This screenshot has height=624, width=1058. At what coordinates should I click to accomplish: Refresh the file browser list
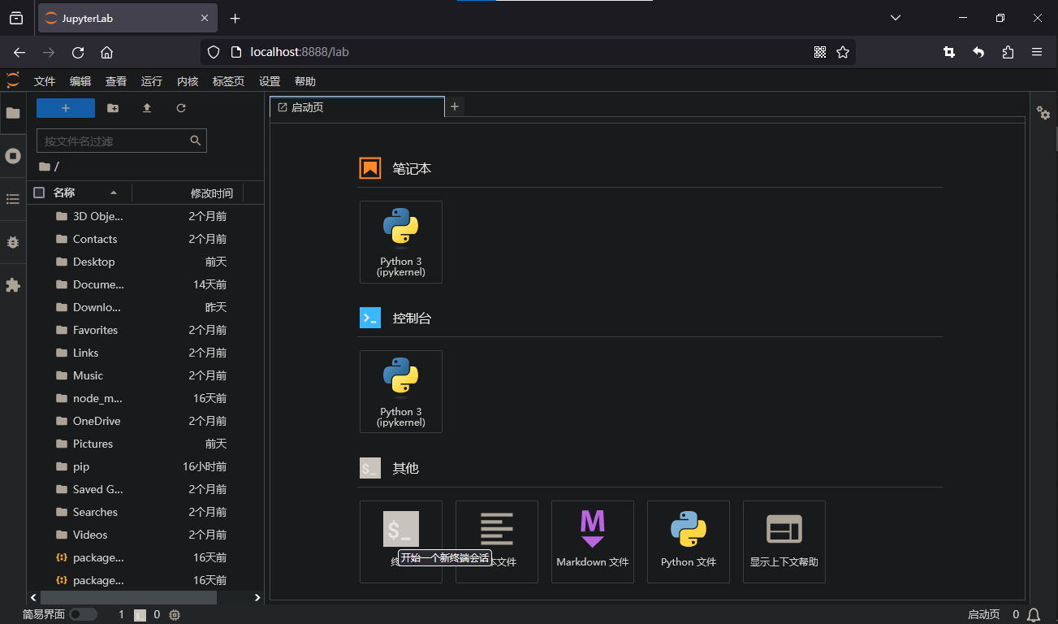(181, 108)
